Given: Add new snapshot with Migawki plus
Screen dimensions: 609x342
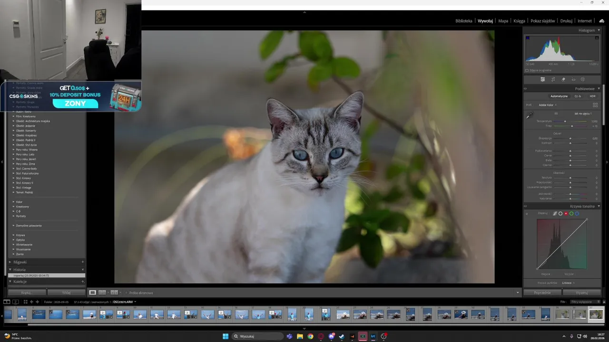Looking at the screenshot, I should 82,262.
